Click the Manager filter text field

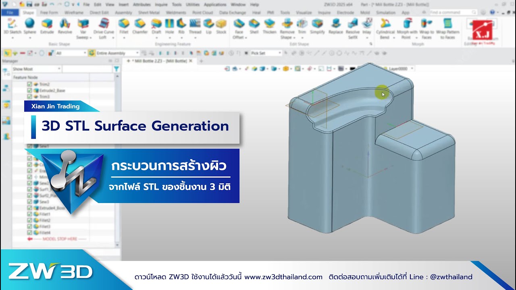coord(87,69)
